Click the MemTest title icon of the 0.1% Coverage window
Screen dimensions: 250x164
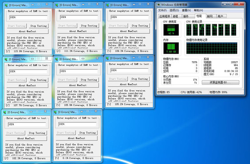click(x=55, y=112)
